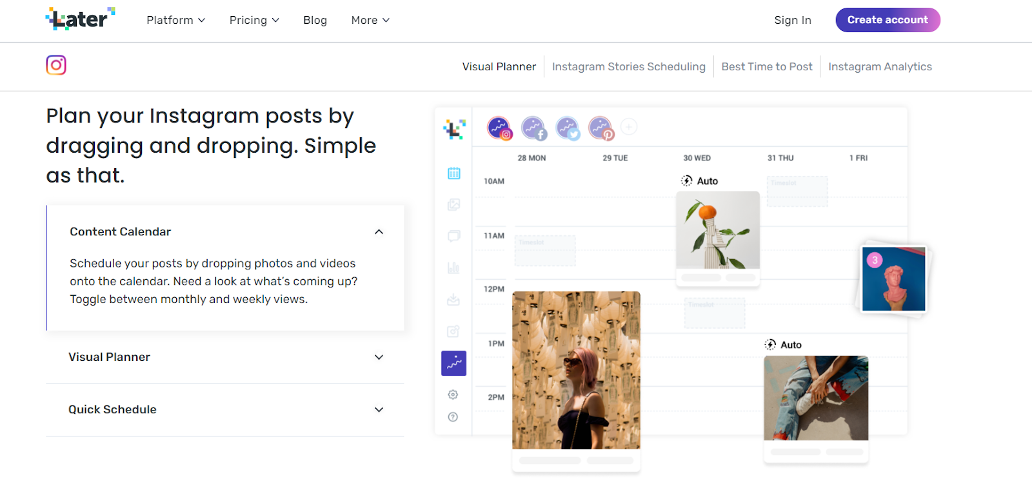Select the Instagram profile avatar
The image size is (1032, 497).
tap(499, 128)
